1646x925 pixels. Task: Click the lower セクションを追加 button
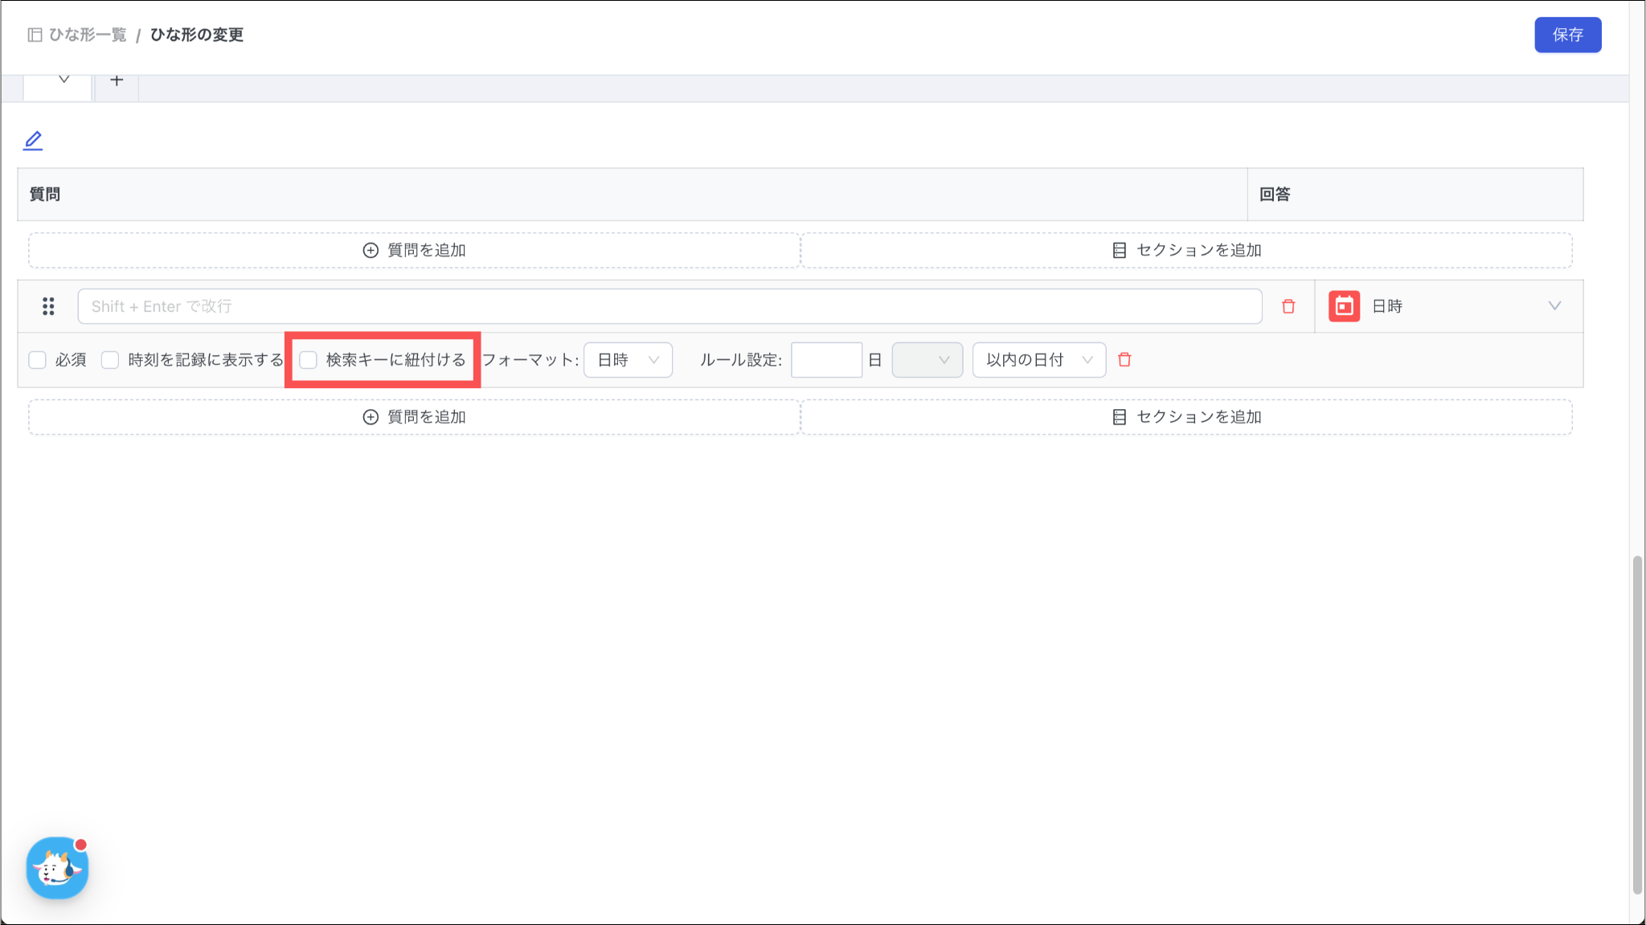pyautogui.click(x=1186, y=417)
